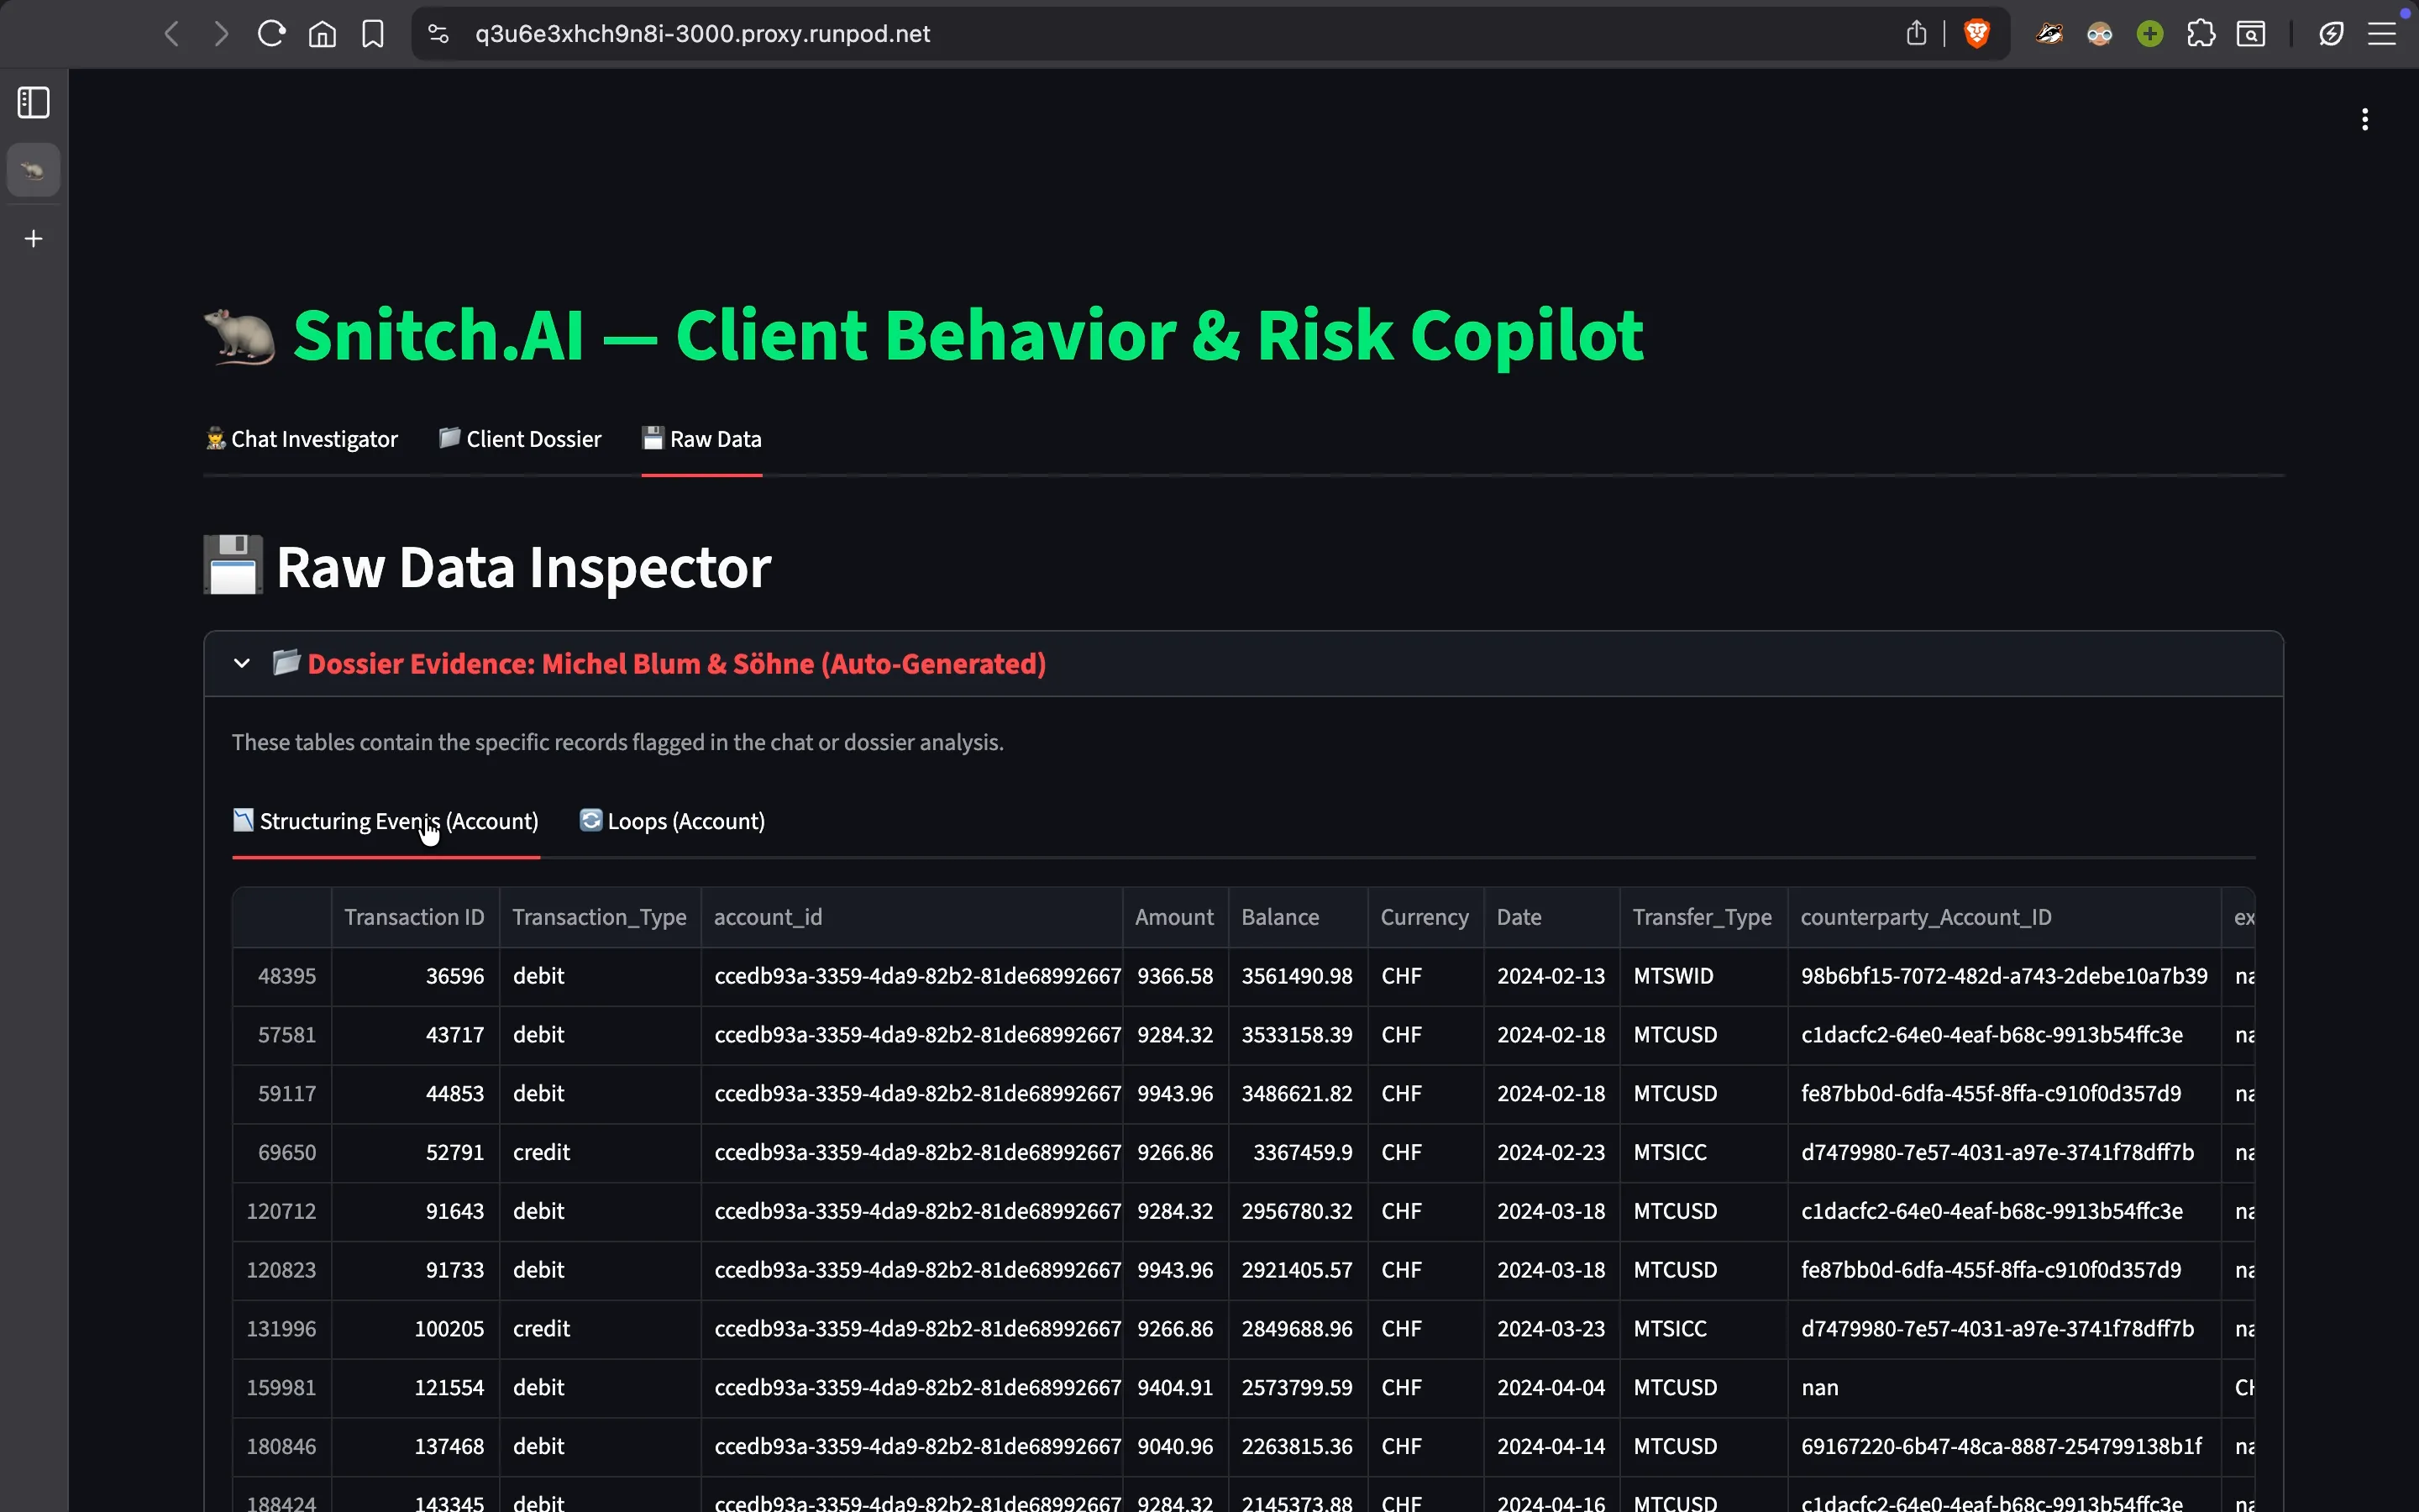Sort by the Amount column header
The height and width of the screenshot is (1512, 2419).
[x=1173, y=917]
